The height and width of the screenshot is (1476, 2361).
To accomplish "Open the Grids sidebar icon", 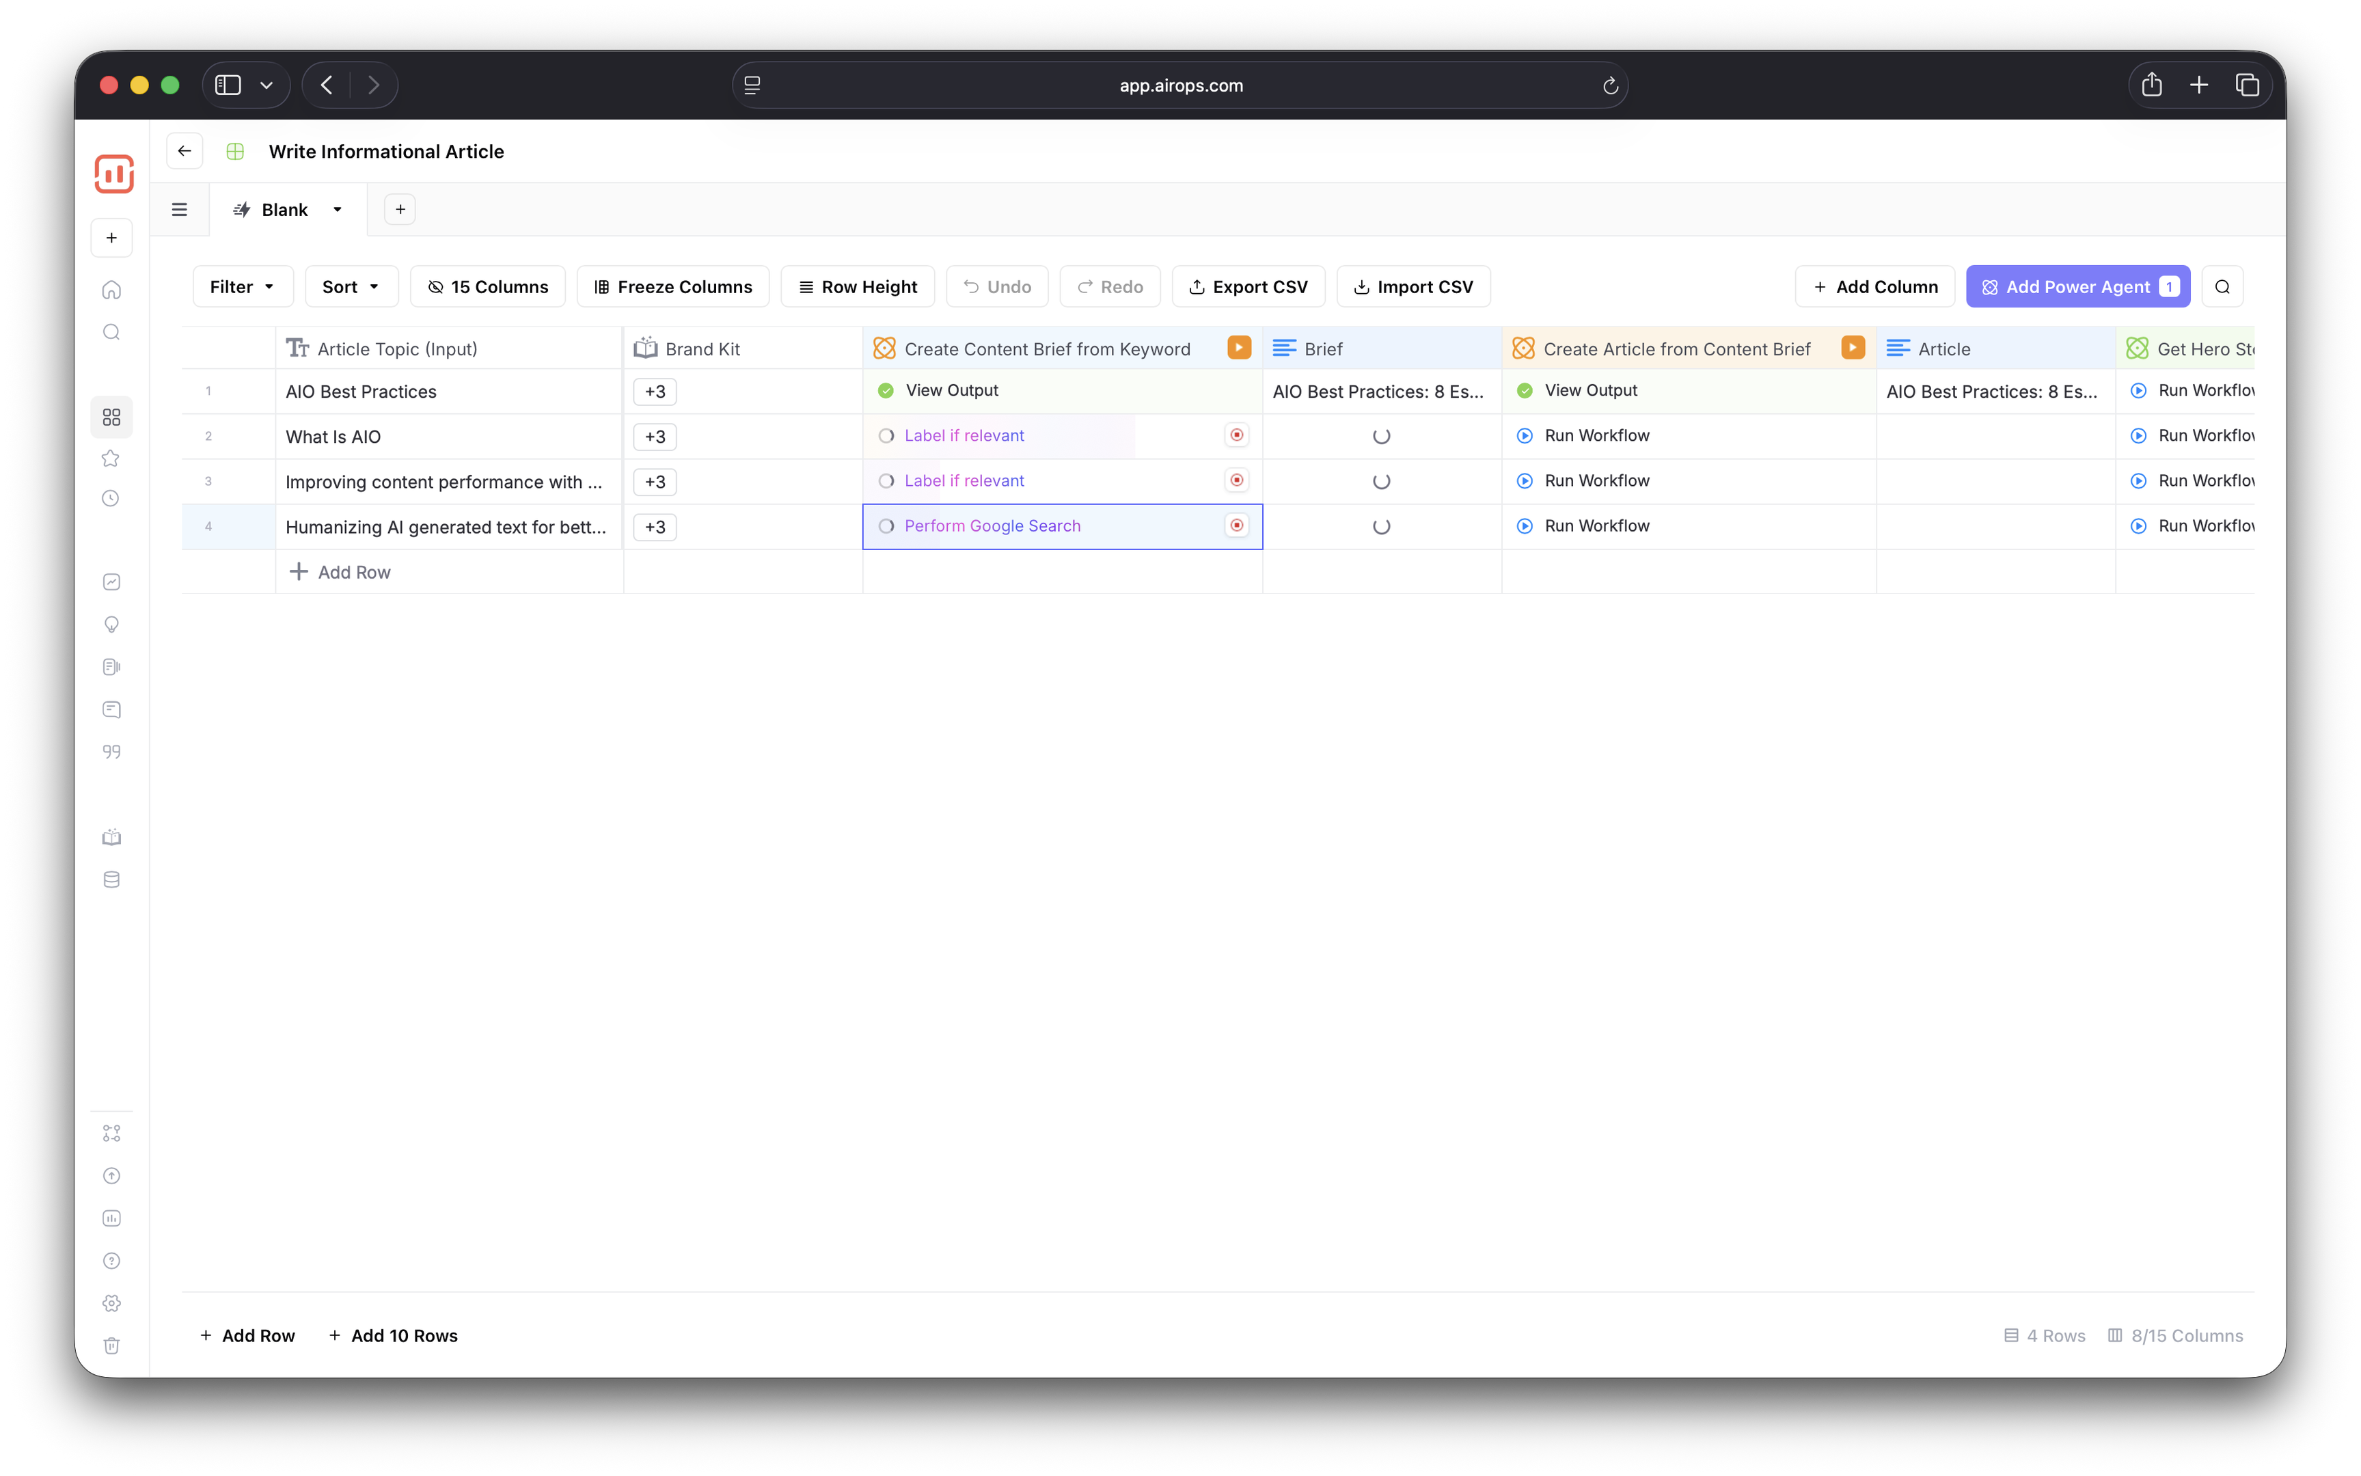I will tap(111, 417).
